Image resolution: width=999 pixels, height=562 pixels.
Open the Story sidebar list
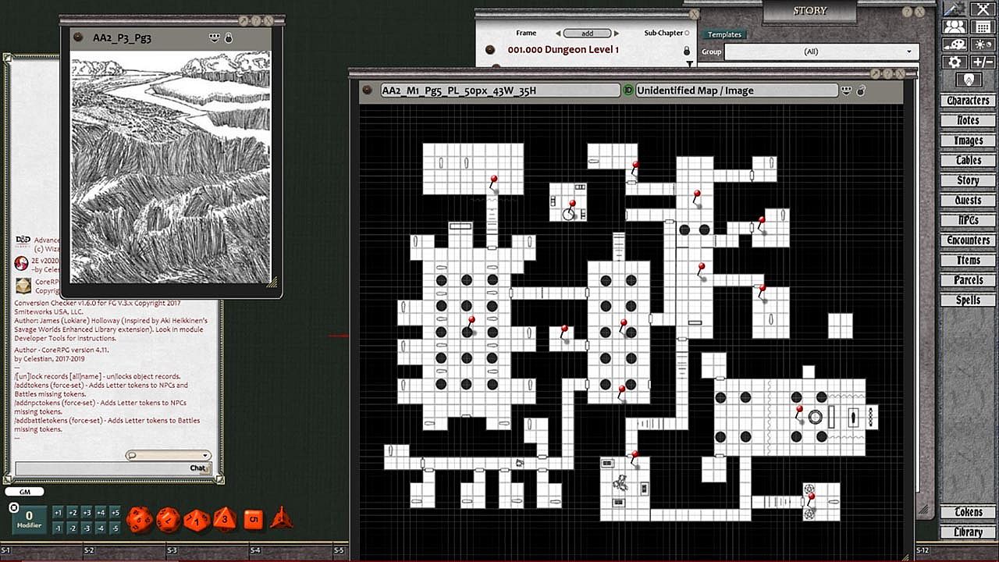(968, 180)
